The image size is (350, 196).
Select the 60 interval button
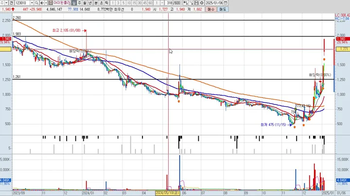(150, 3)
